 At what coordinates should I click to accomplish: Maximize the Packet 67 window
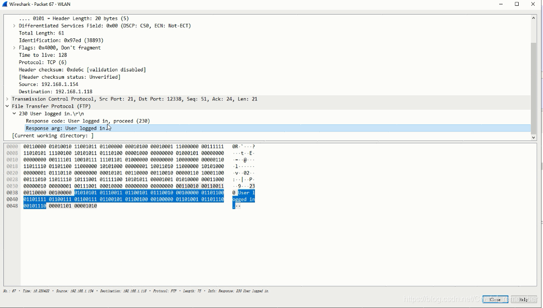[x=517, y=4]
